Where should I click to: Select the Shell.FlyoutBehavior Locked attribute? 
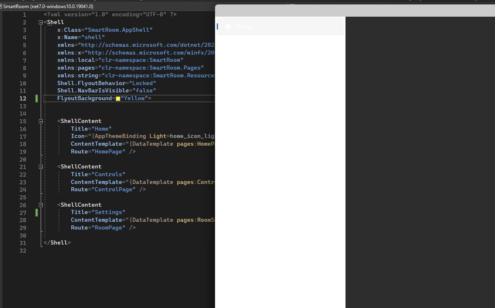pos(106,83)
